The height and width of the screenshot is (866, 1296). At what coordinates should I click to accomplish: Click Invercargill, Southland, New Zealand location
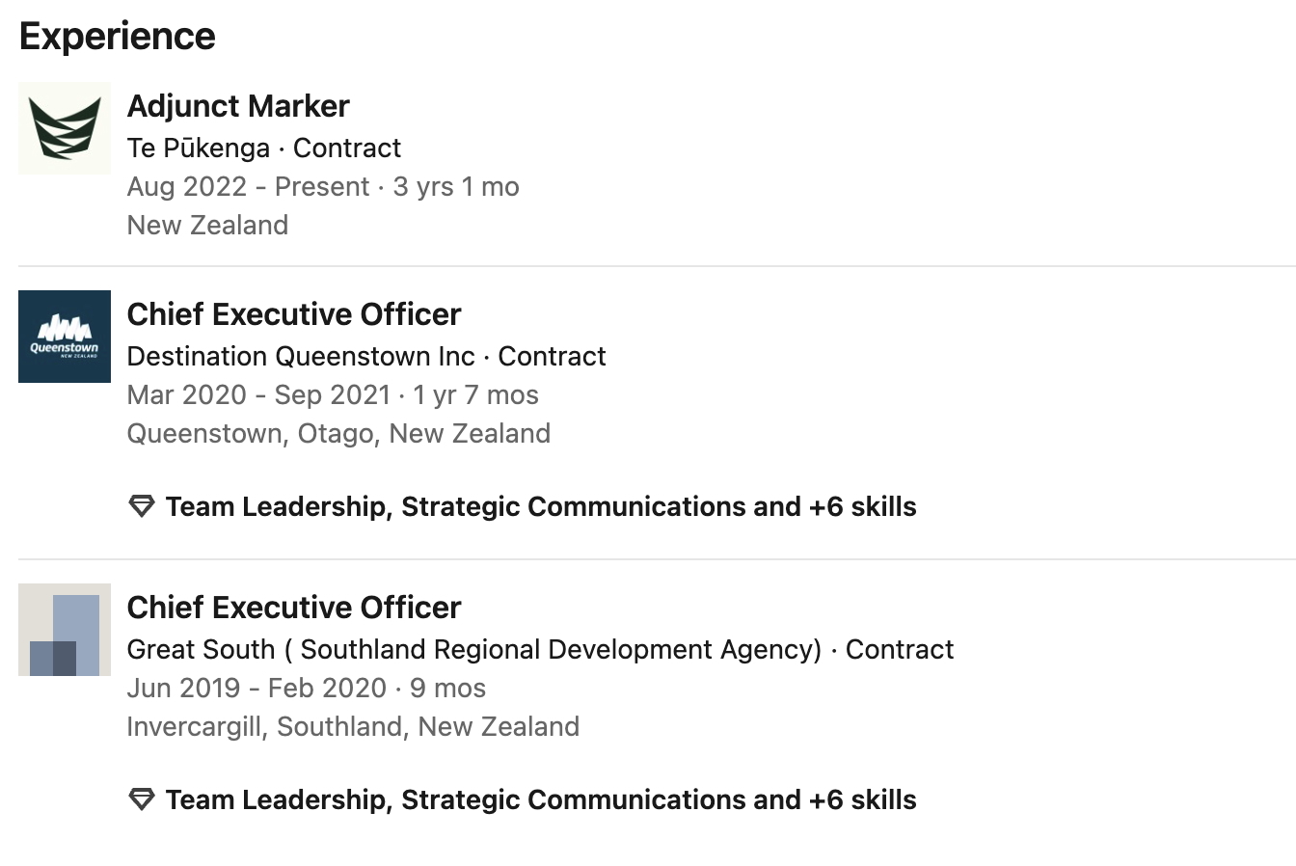[353, 727]
